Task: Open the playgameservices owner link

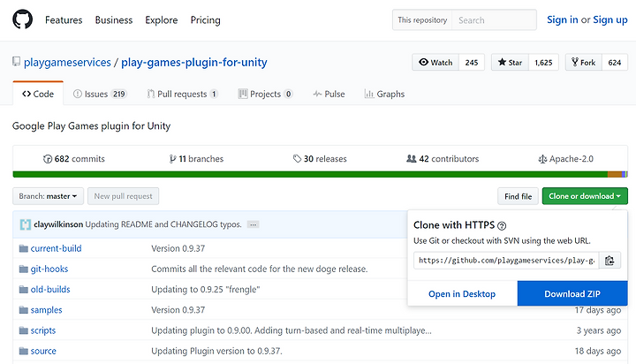Action: pos(67,62)
